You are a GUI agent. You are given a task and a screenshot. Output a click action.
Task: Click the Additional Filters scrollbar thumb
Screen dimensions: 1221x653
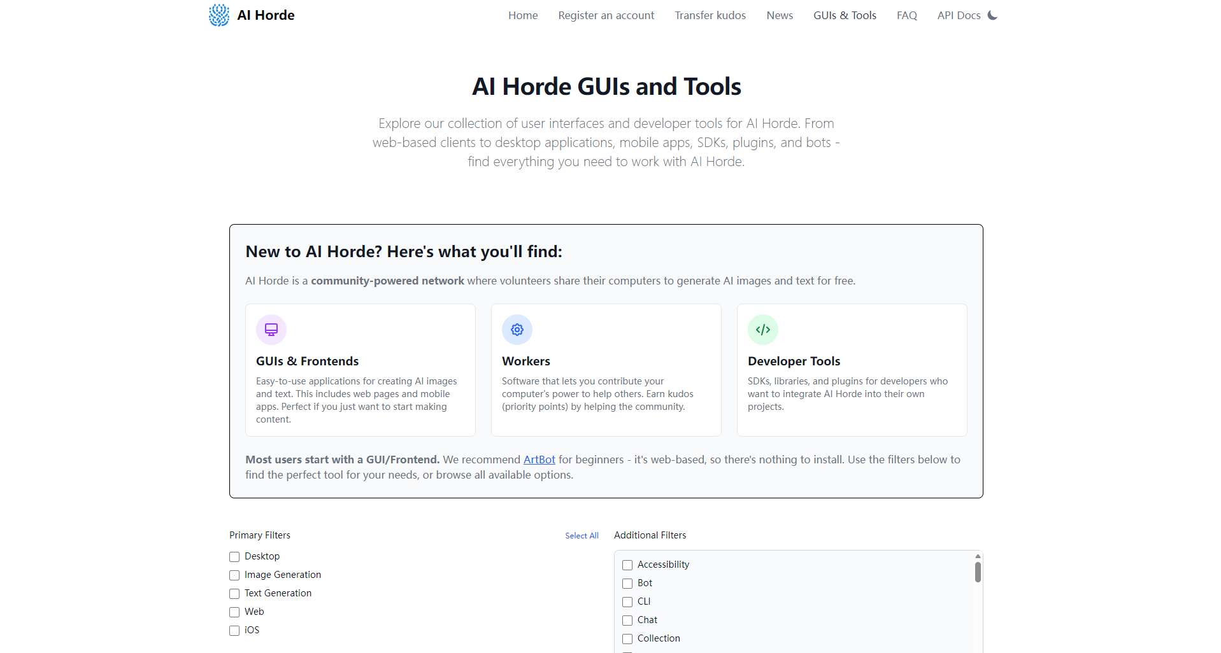978,572
